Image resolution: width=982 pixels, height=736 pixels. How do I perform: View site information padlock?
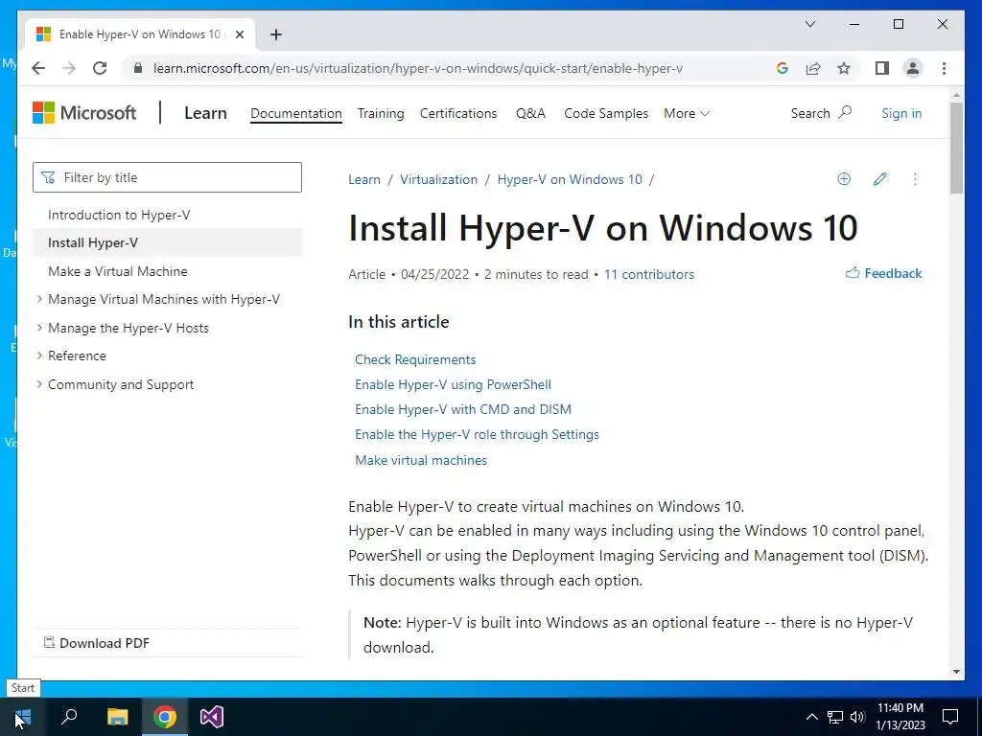(x=138, y=68)
